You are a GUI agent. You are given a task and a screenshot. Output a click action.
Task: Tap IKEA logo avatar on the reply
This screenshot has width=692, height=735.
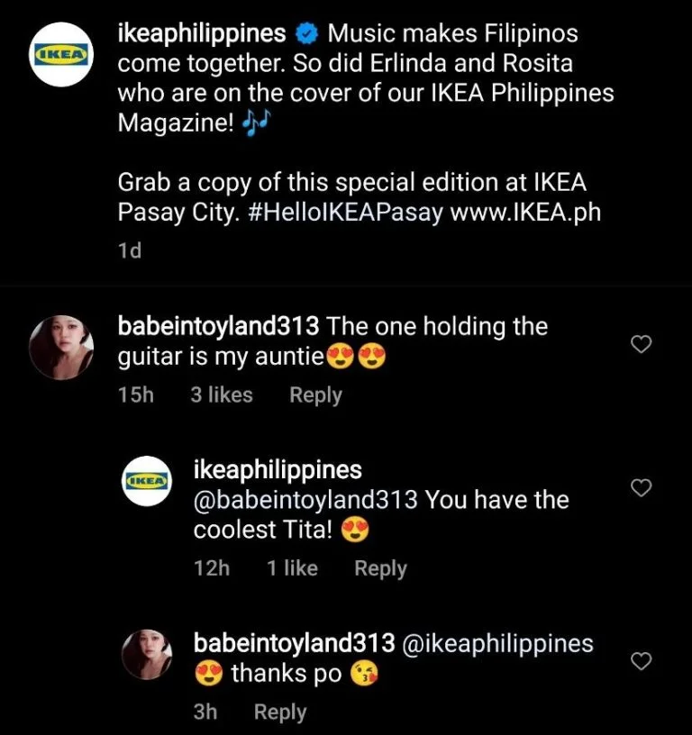point(147,481)
